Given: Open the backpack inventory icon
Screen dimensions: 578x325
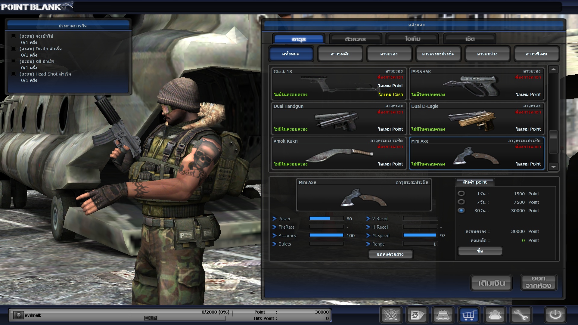Looking at the screenshot, I should (x=443, y=315).
